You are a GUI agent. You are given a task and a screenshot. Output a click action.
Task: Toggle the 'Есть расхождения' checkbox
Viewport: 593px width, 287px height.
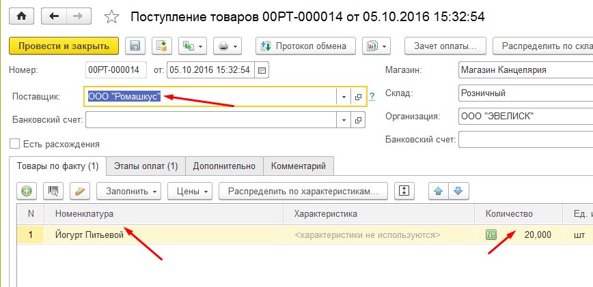click(15, 144)
